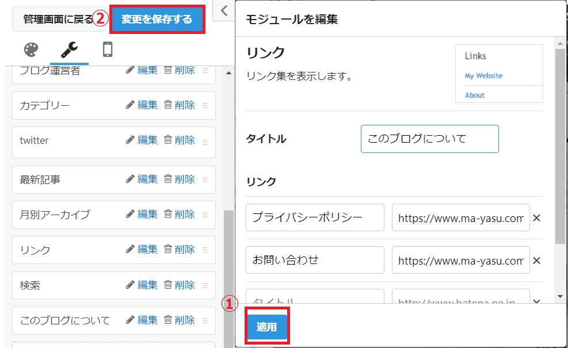The image size is (568, 348).
Task: Click the タイトル input showing このブログについて
Action: click(429, 139)
